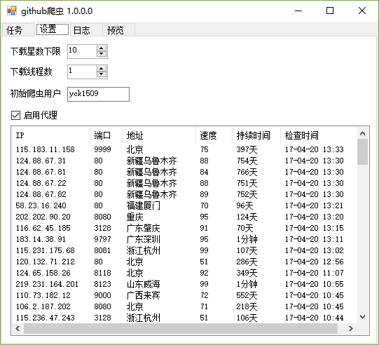Click the 广东深圳 address cell
The width and height of the screenshot is (379, 345).
pos(144,239)
